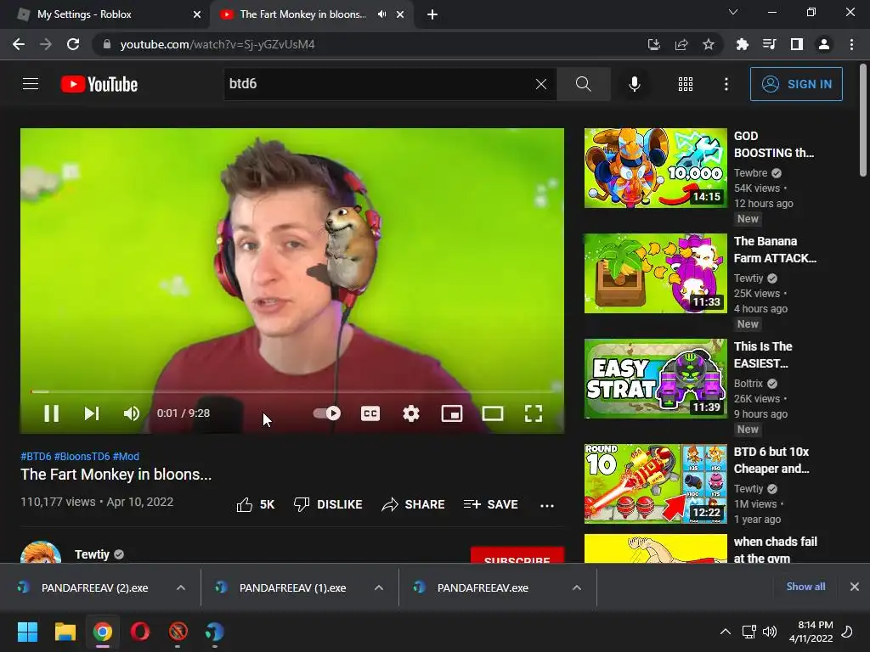Click the video progress bar
Viewport: 870px width, 652px height.
[292, 391]
